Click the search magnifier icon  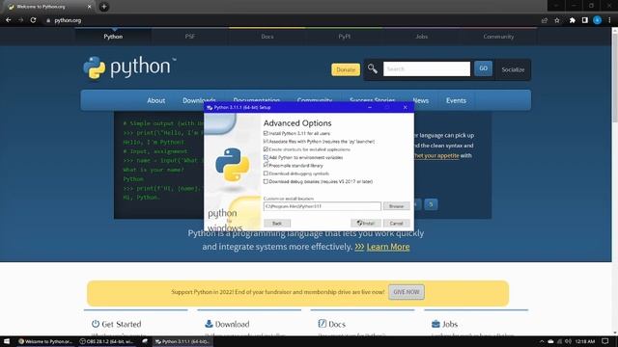click(x=373, y=68)
